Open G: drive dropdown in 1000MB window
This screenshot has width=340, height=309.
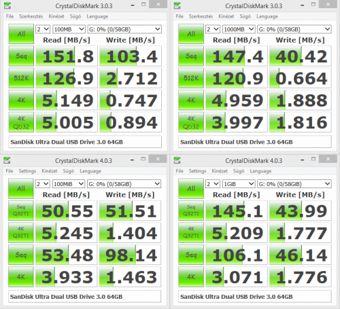tap(294, 29)
